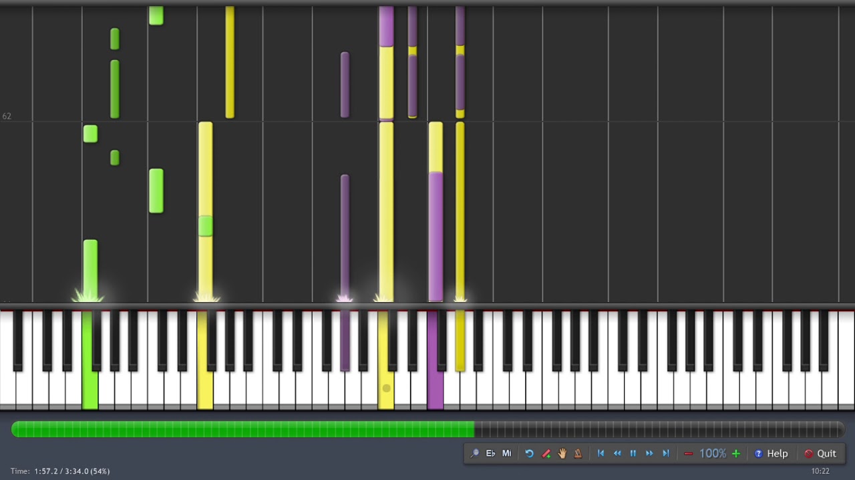Open the zoom magnifier tool
This screenshot has height=480, width=855.
coord(474,453)
